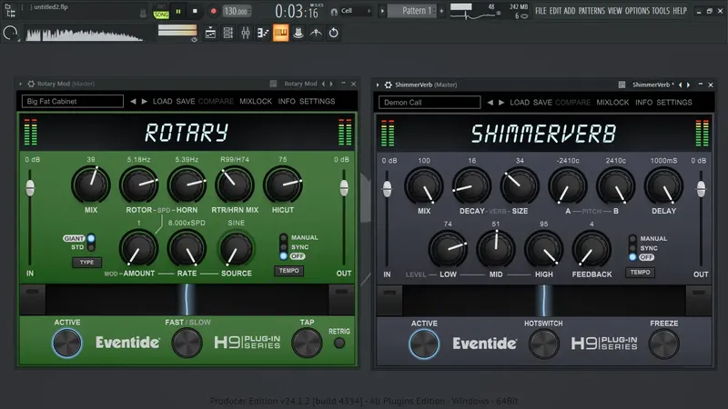
Task: Open the Playlist view icon
Action: tap(210, 33)
